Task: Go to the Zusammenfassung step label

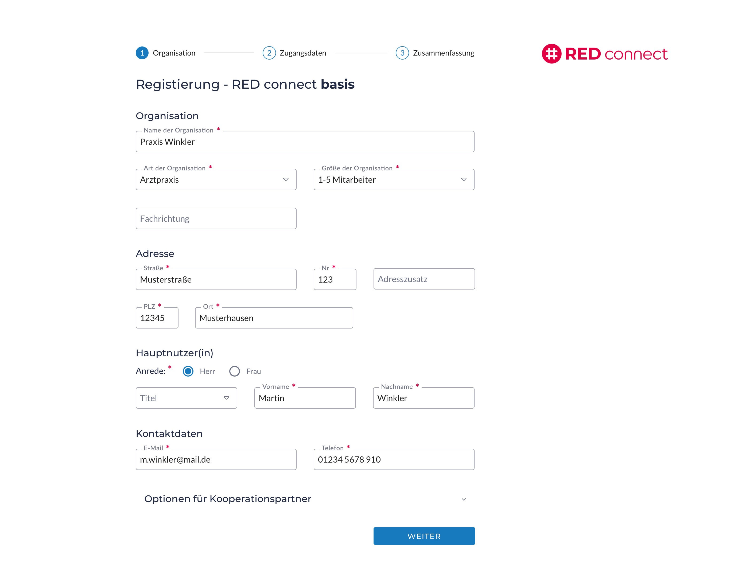Action: (443, 53)
